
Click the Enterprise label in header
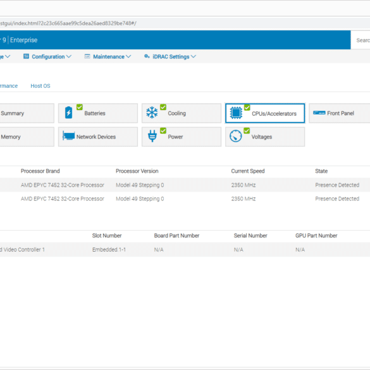(x=23, y=40)
